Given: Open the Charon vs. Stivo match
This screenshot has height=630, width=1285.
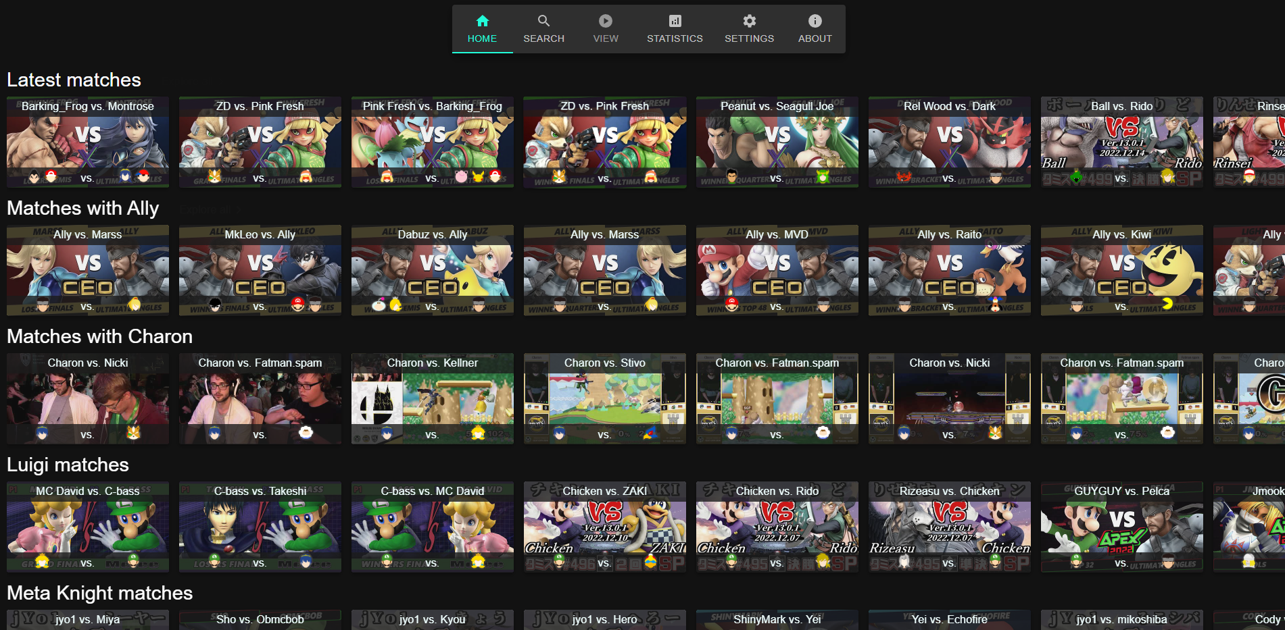Looking at the screenshot, I should coord(605,398).
